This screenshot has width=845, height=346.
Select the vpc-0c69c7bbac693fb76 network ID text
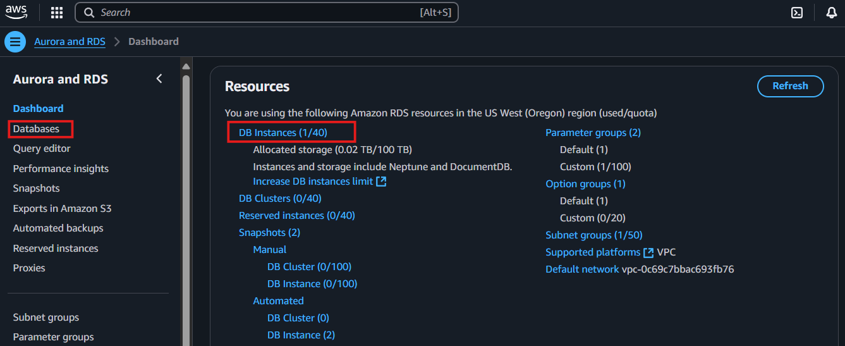click(678, 269)
